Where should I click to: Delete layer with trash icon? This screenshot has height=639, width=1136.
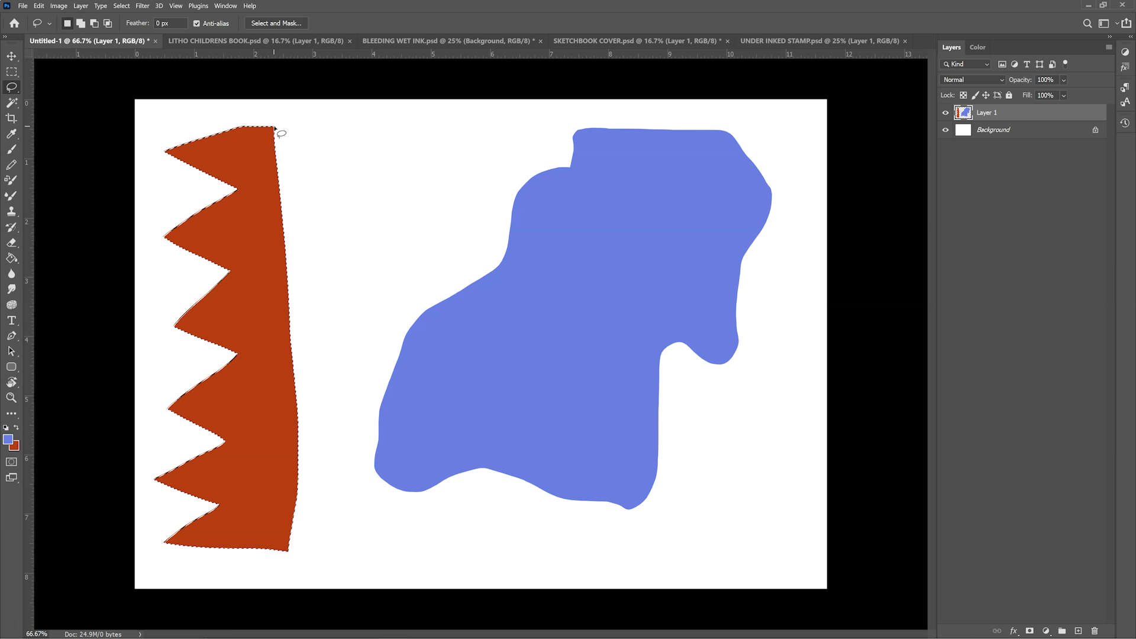point(1095,631)
